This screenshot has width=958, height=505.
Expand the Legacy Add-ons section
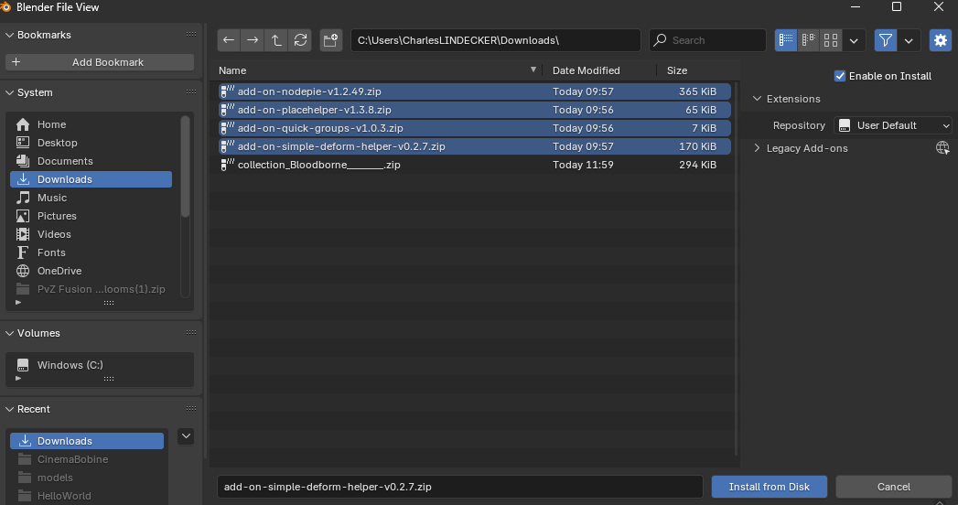[x=757, y=148]
